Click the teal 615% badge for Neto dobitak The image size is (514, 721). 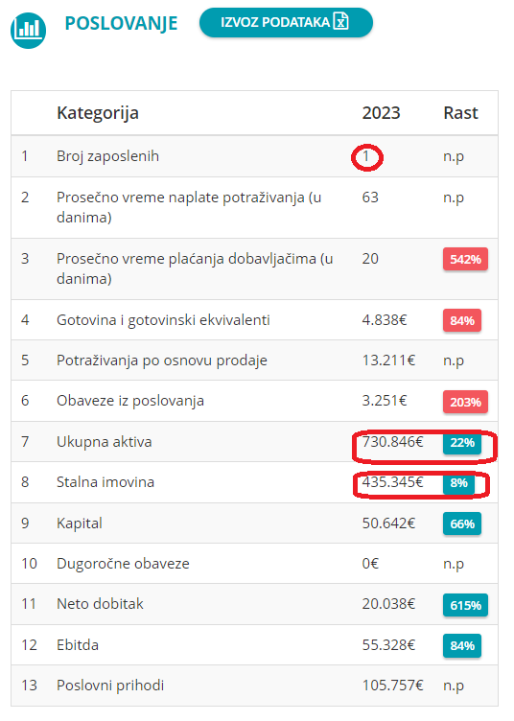tap(465, 605)
